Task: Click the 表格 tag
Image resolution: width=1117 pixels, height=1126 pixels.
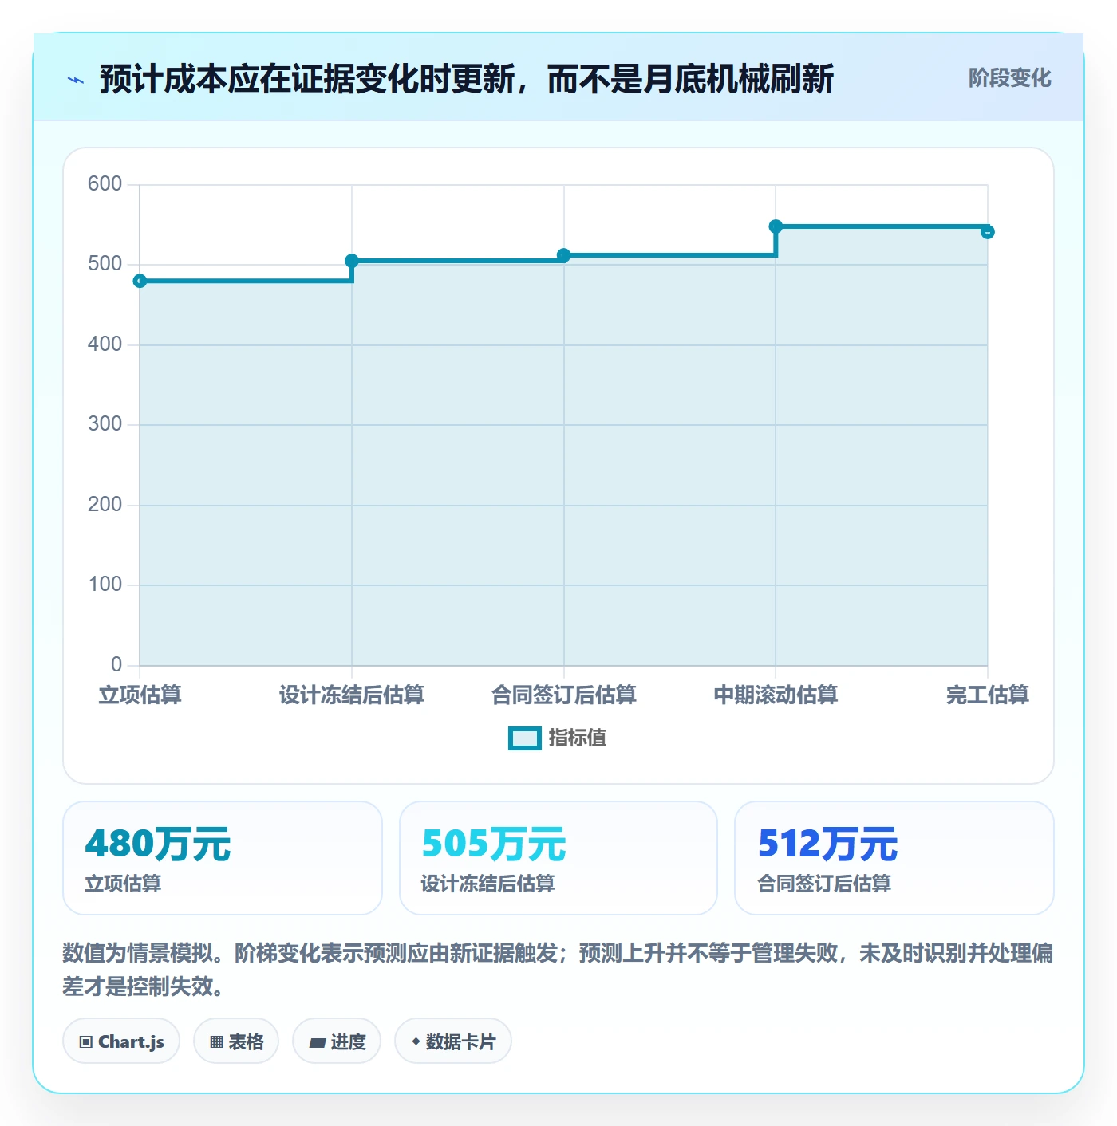Action: pos(236,1041)
